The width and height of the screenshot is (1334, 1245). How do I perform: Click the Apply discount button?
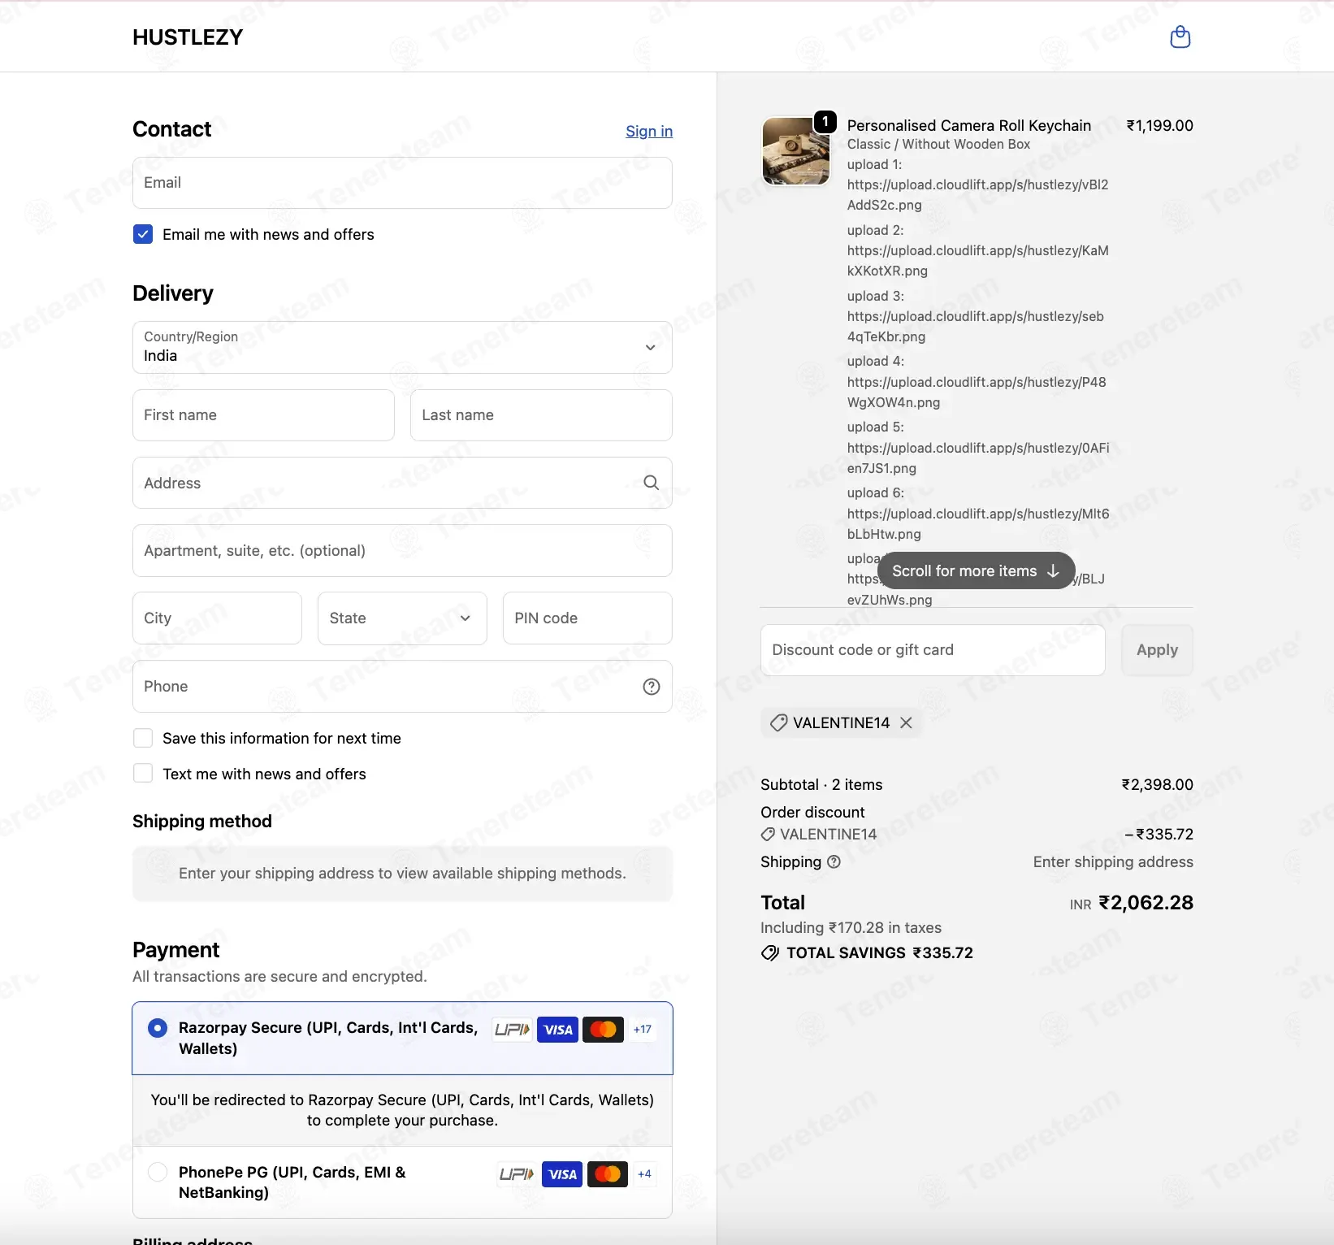pos(1157,650)
